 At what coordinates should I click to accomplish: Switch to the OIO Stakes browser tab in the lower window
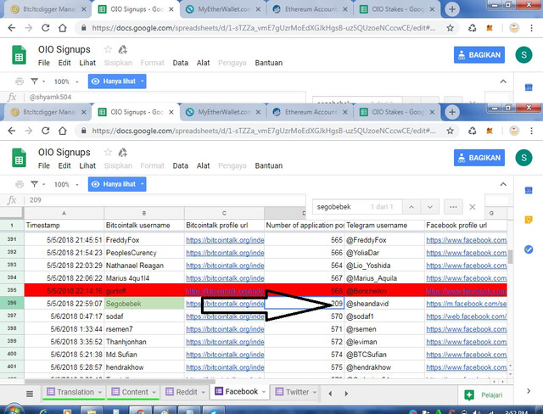pos(397,112)
